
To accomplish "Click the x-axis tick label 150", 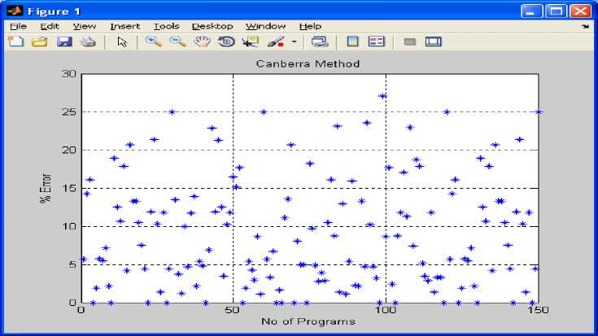I will click(538, 310).
